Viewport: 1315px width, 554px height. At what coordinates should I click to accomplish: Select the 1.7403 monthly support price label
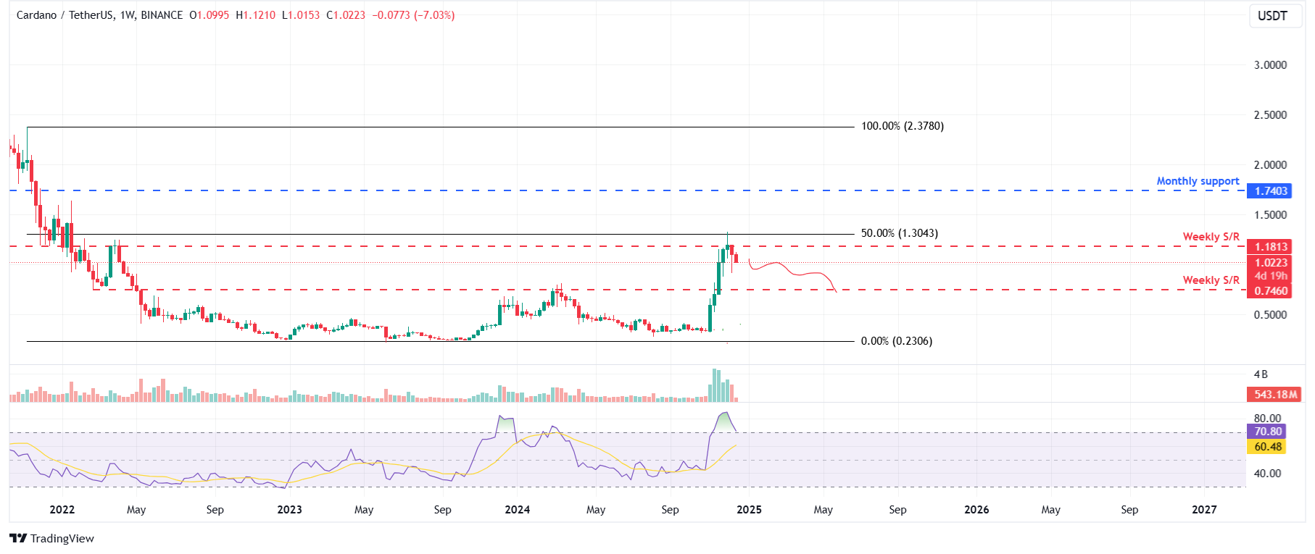(1271, 191)
